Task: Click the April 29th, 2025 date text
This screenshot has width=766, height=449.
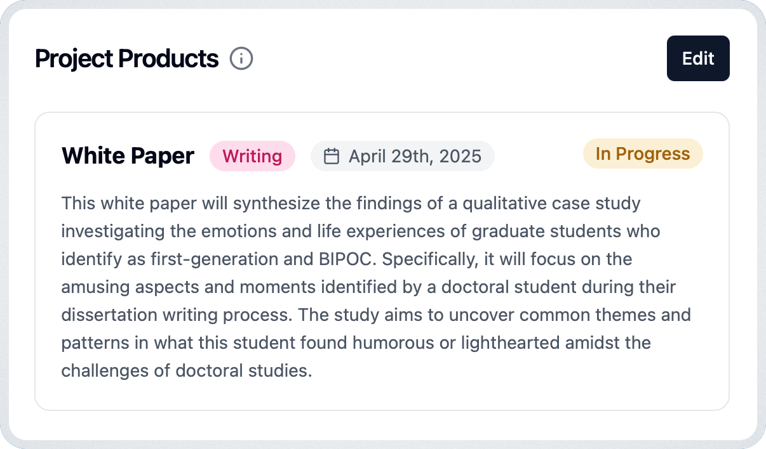Action: (415, 157)
